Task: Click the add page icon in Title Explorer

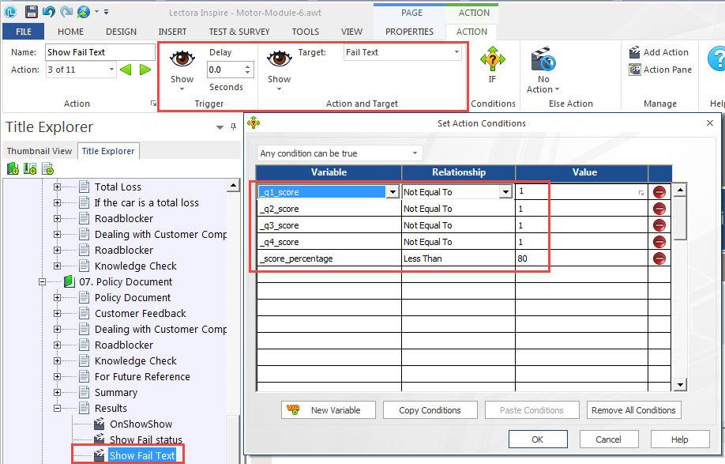Action: click(x=47, y=169)
